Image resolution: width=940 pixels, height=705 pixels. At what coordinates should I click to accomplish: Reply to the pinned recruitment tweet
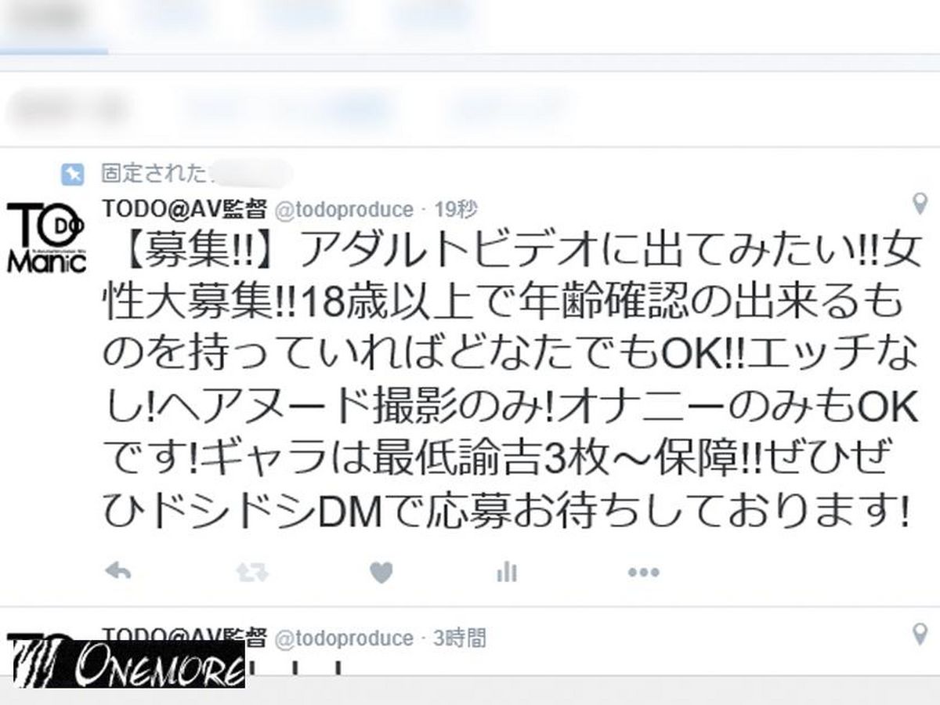coord(117,571)
